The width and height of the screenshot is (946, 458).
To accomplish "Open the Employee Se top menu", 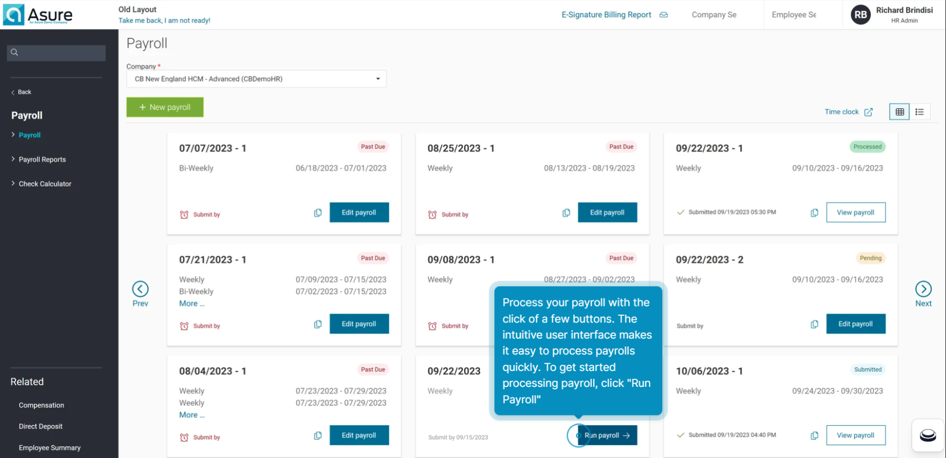I will (793, 15).
